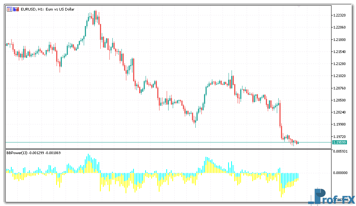
Task: Click the 0.005931 indicator scale value
Action: pos(342,151)
